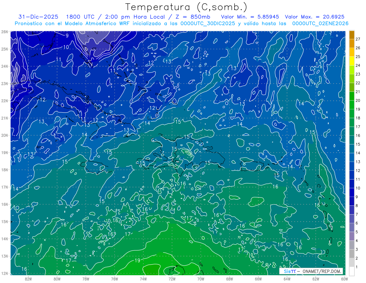366x283 pixels.
Task: Click the 72W longitude axis label
Action: 172,279
